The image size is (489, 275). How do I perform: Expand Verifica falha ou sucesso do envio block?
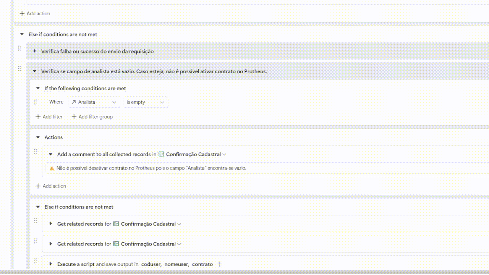pos(35,51)
